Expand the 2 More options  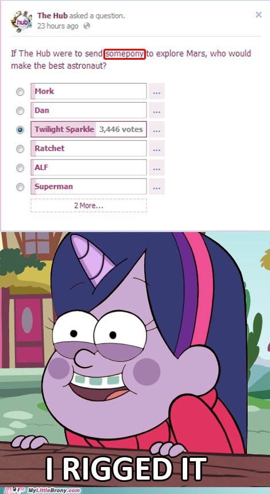click(x=88, y=206)
